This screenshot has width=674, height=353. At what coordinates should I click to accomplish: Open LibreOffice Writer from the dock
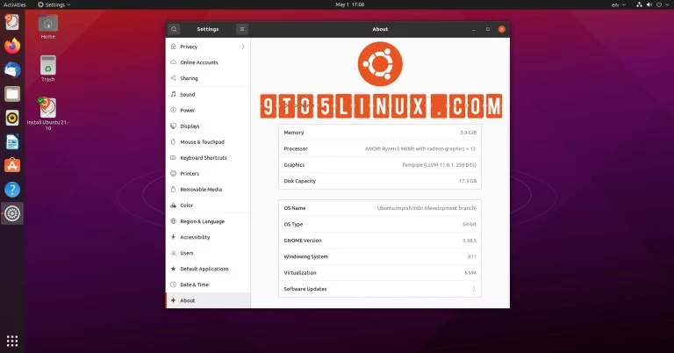click(x=12, y=141)
